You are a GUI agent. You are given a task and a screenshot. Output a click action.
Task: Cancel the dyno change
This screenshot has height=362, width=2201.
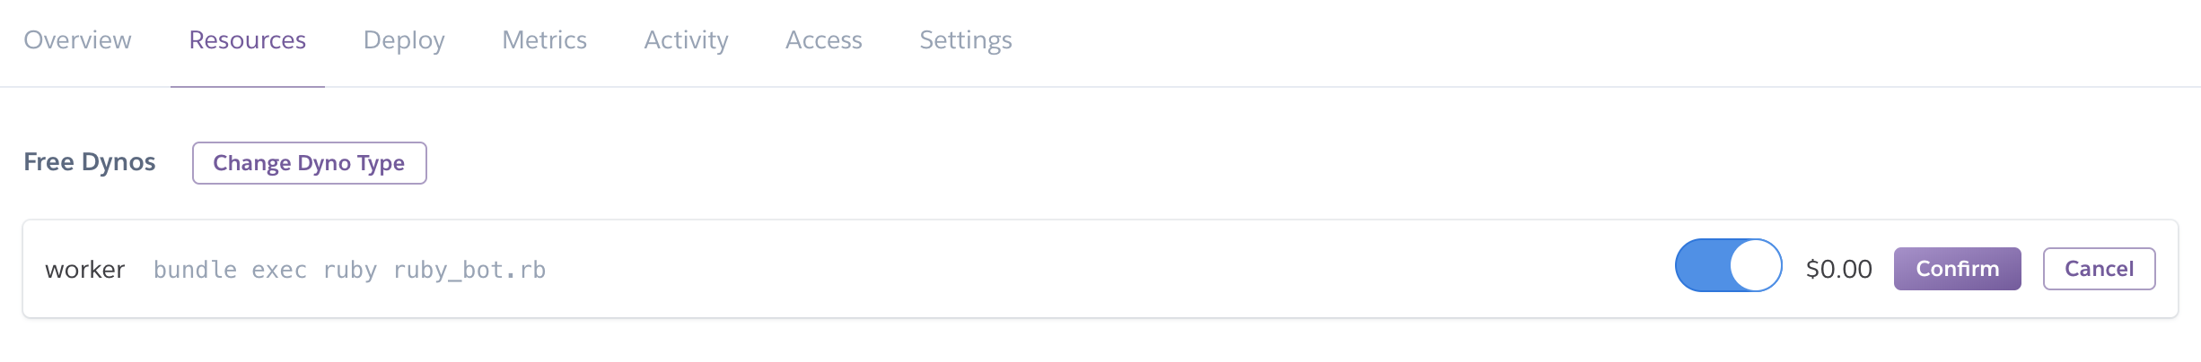[2099, 269]
